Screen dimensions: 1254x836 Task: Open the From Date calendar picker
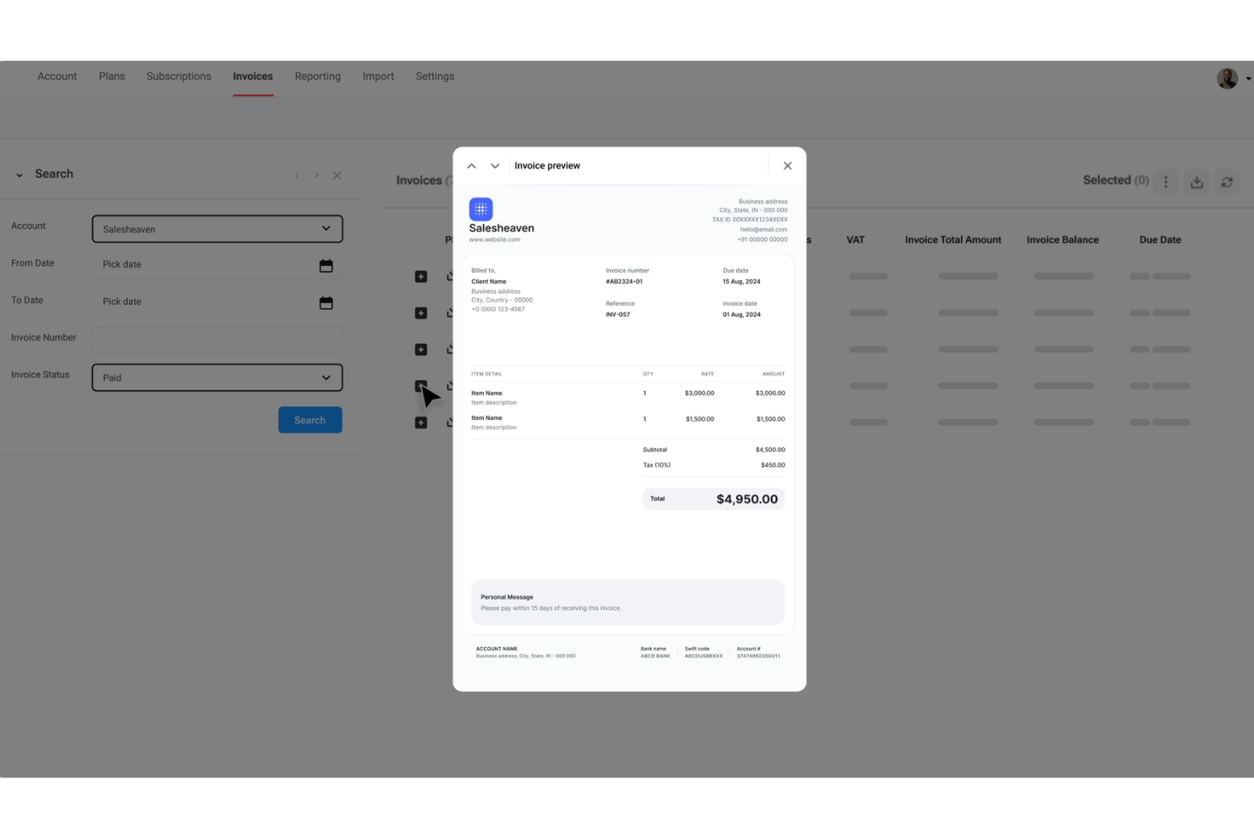(x=326, y=265)
